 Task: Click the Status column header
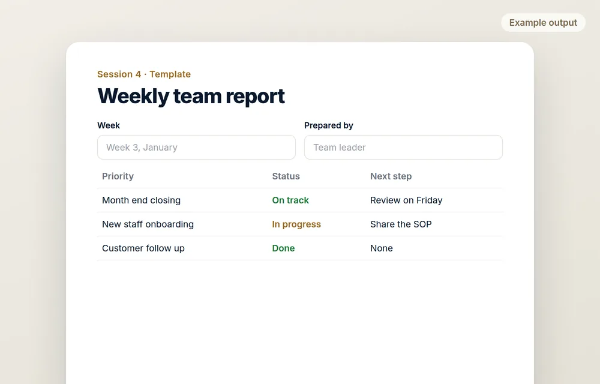coord(286,176)
